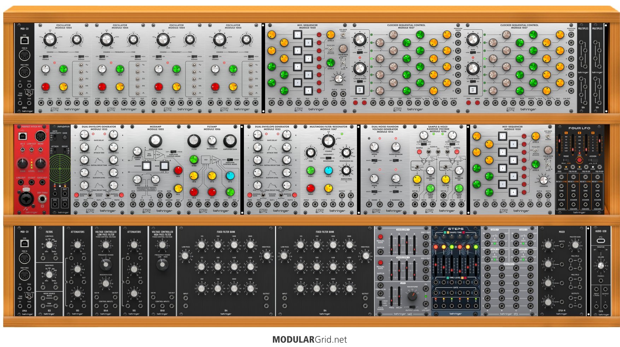Click the Volume knob on Audio-USB
The height and width of the screenshot is (347, 620).
[601, 266]
